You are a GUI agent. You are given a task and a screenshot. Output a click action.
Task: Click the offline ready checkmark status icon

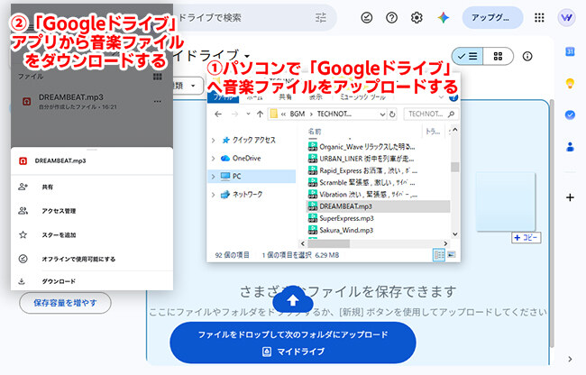(x=367, y=17)
